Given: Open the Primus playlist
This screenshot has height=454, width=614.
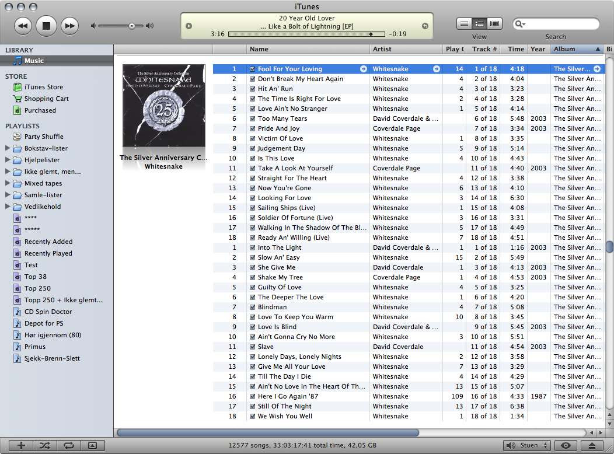Looking at the screenshot, I should tap(34, 347).
